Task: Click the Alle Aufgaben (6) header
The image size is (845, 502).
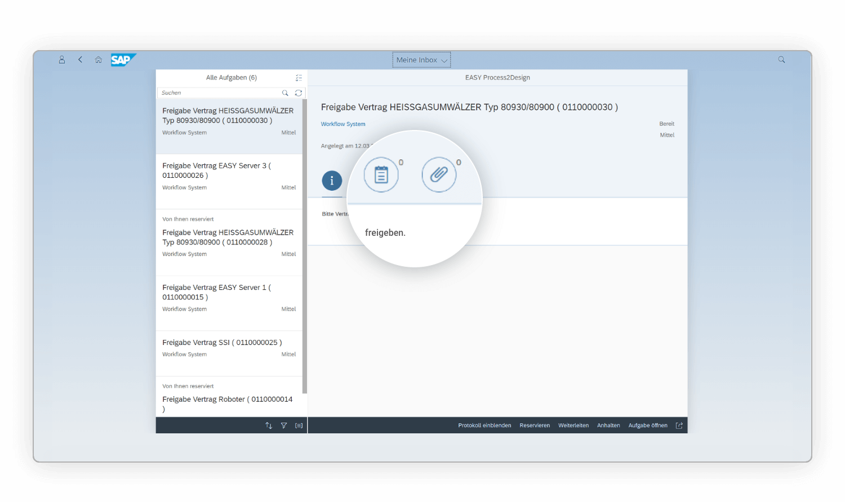Action: coord(232,78)
